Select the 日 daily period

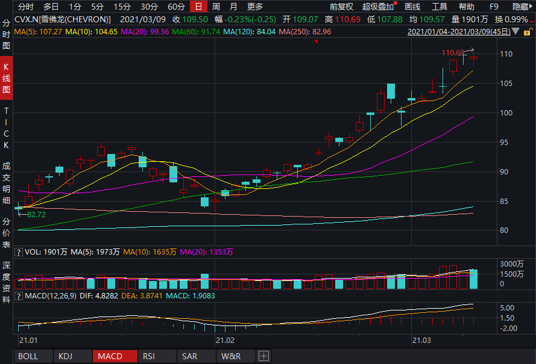[198, 7]
